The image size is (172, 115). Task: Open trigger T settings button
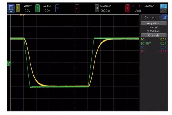pyautogui.click(x=127, y=8)
